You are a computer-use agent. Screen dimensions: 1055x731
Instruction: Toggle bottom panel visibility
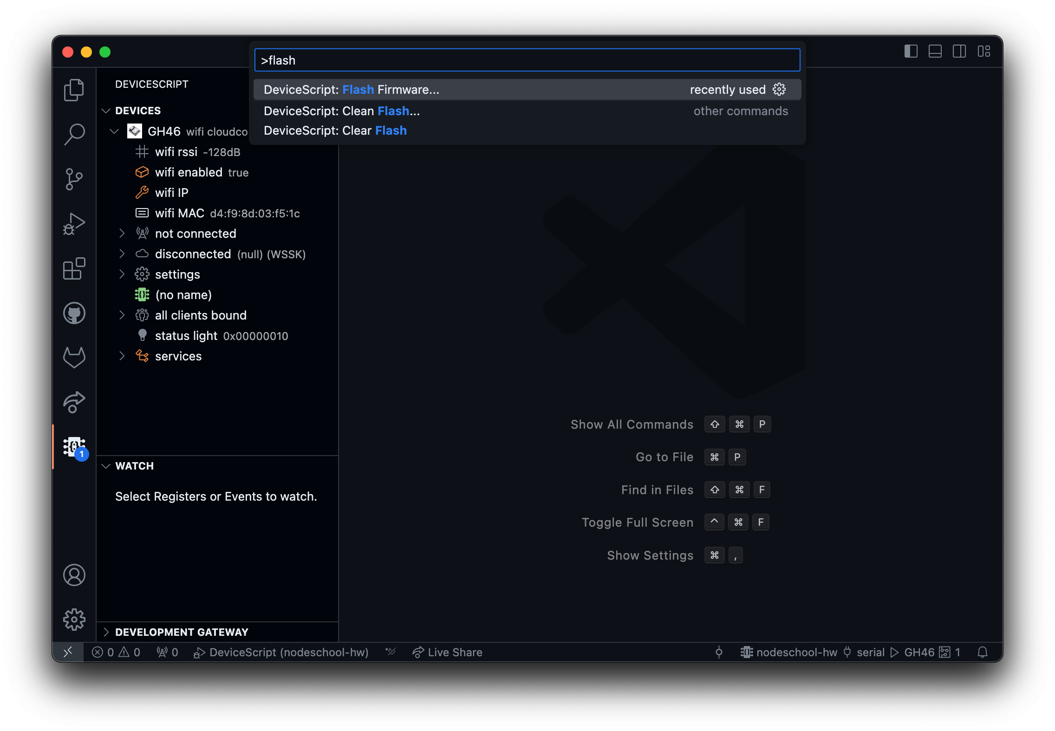(935, 51)
